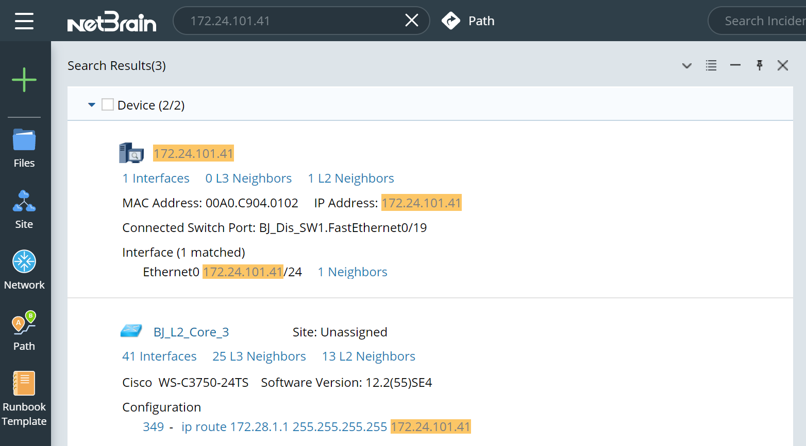This screenshot has height=446, width=806.
Task: Collapse the Device (2/2) group
Action: [x=92, y=105]
